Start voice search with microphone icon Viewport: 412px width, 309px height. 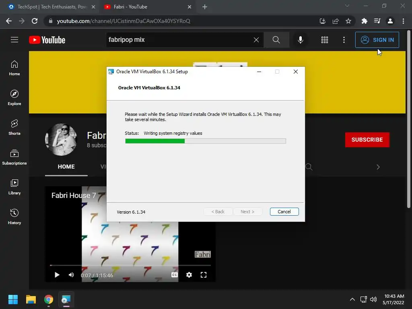(x=300, y=40)
